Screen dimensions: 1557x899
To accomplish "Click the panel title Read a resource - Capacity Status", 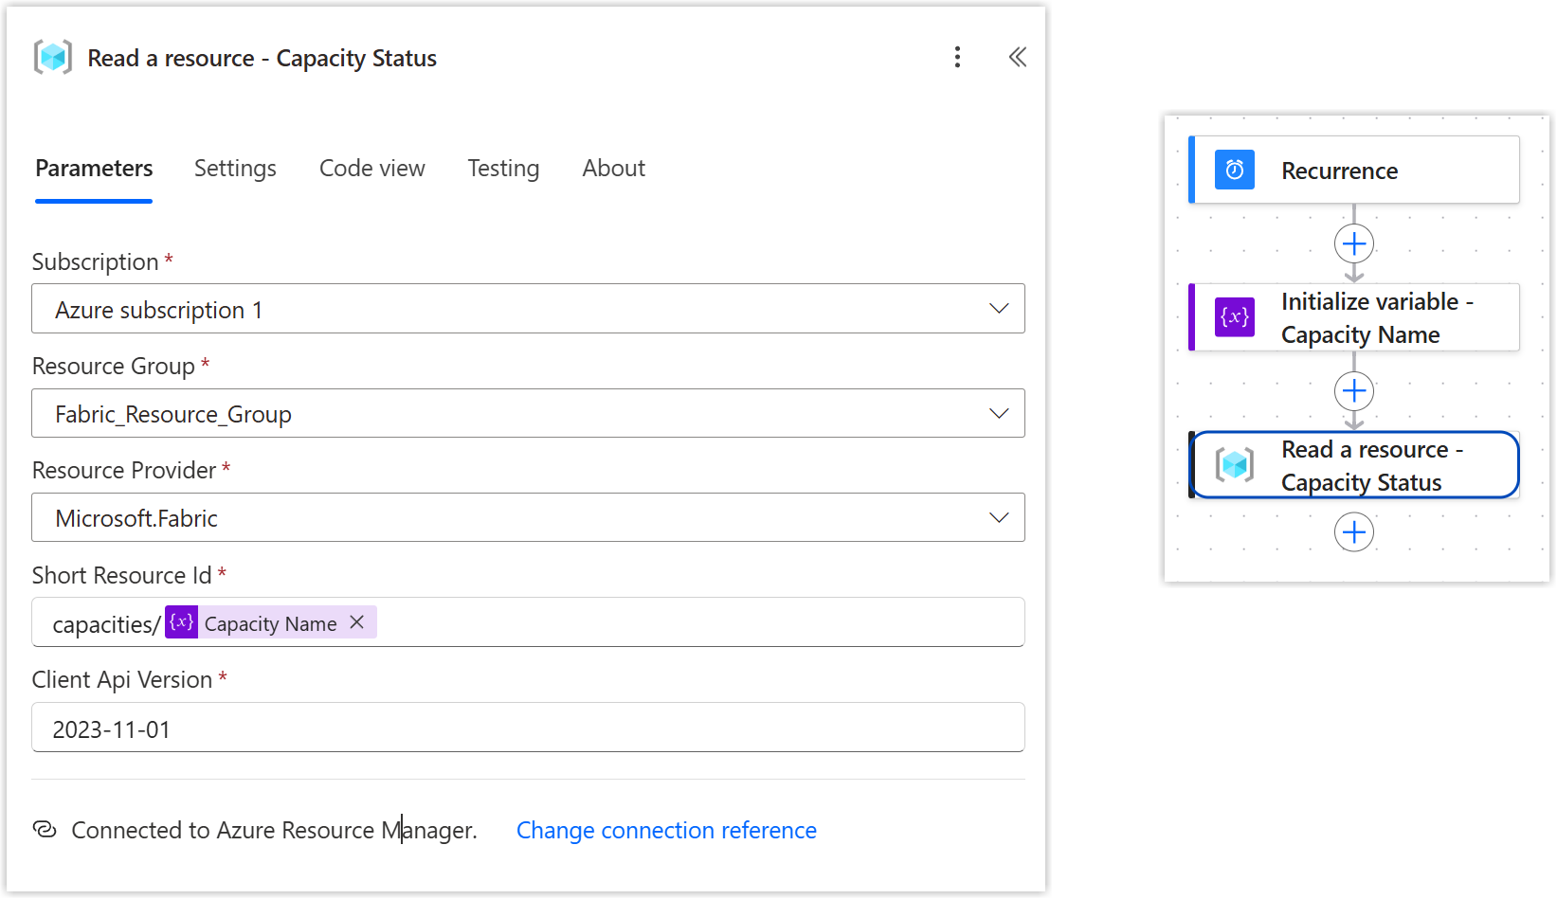I will (x=263, y=59).
